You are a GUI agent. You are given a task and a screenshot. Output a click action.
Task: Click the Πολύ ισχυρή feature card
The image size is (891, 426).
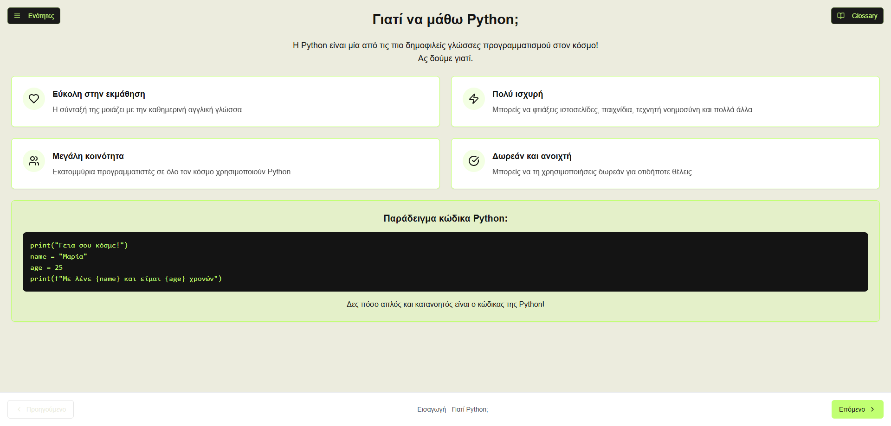click(665, 102)
